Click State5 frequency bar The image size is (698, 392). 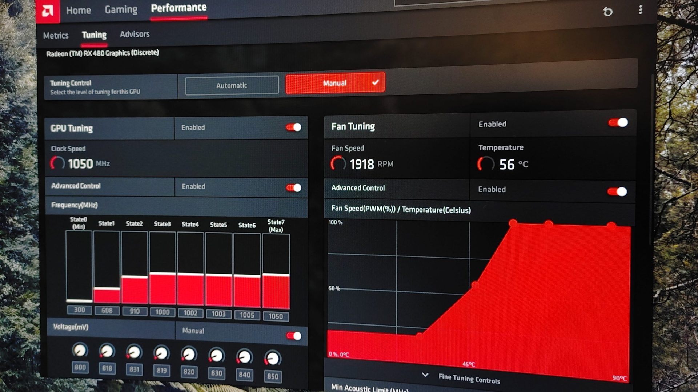coord(218,270)
